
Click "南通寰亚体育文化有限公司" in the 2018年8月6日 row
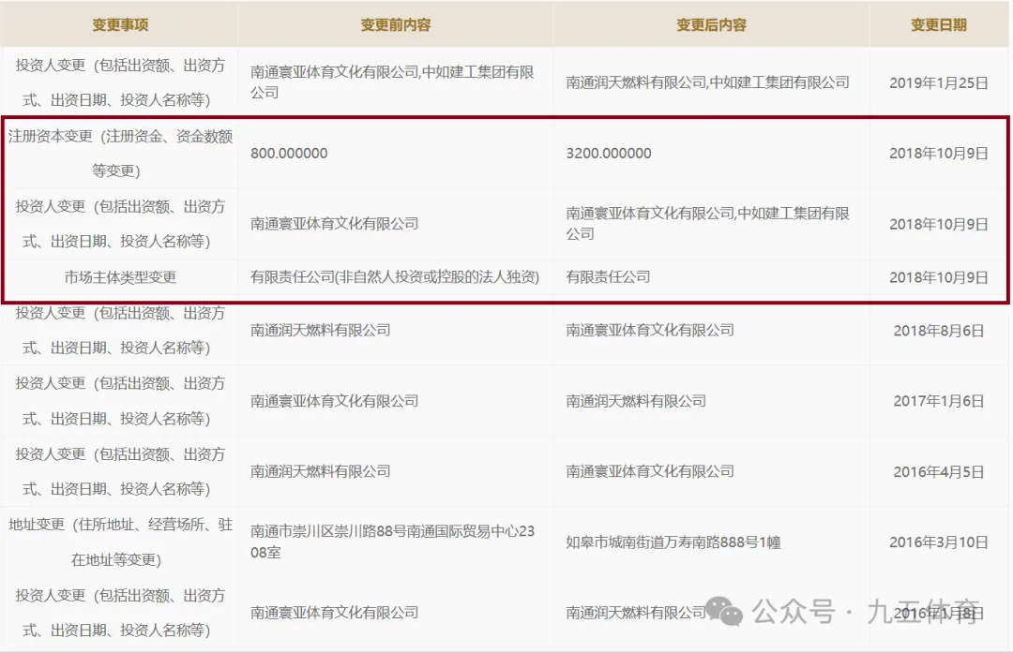click(650, 330)
